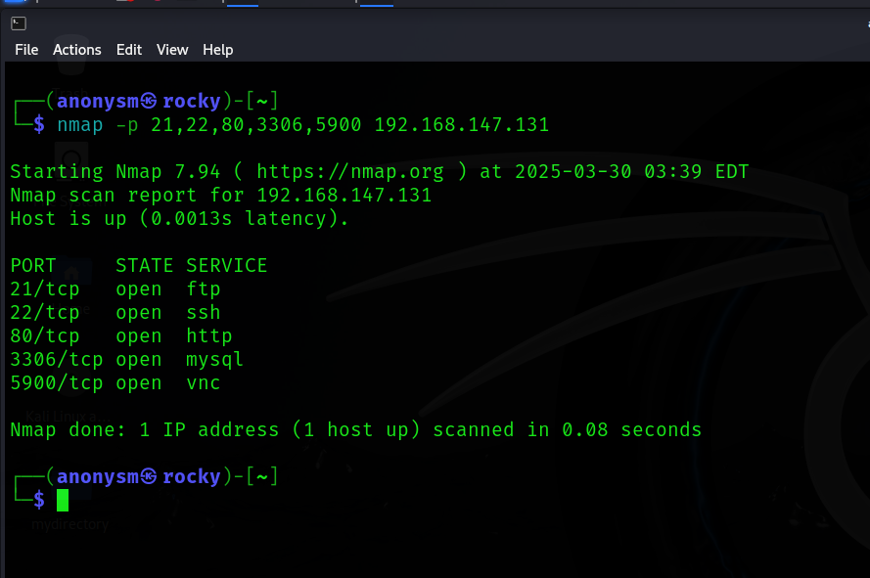The height and width of the screenshot is (578, 870).
Task: Open the Edit menu
Action: (x=129, y=50)
